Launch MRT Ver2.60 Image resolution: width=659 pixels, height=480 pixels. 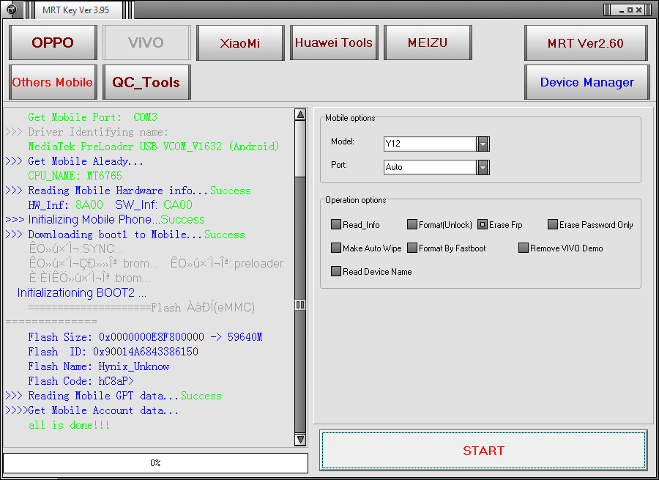[x=586, y=43]
